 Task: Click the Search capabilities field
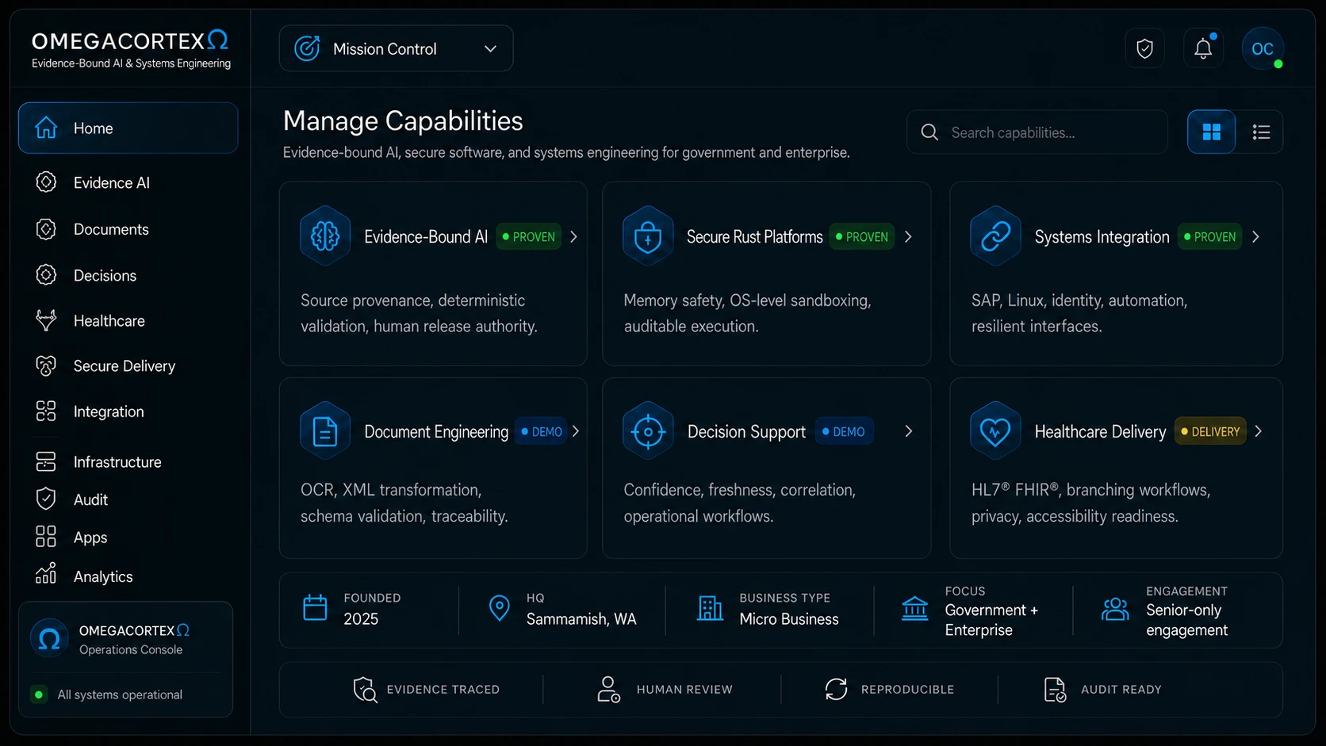pyautogui.click(x=1037, y=132)
